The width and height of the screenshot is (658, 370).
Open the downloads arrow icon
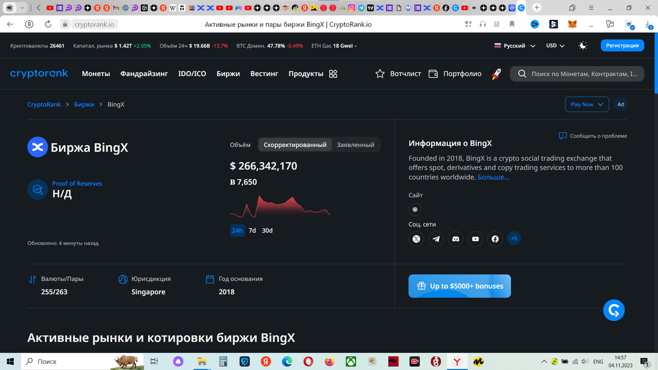tap(648, 24)
